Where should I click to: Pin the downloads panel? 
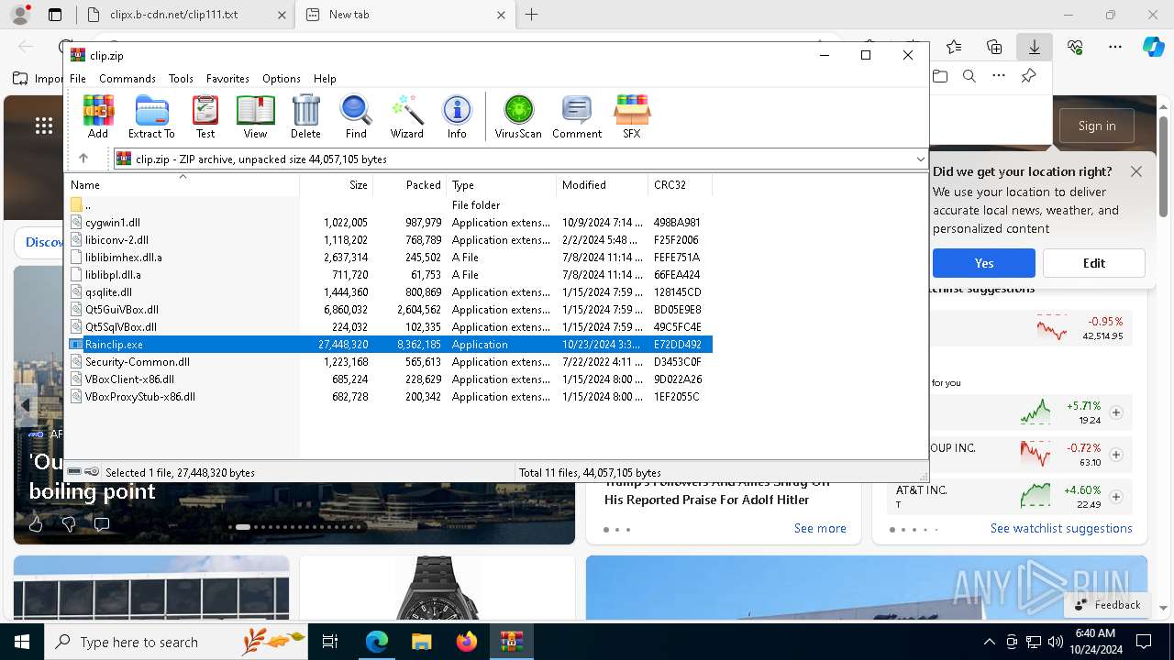1029,76
